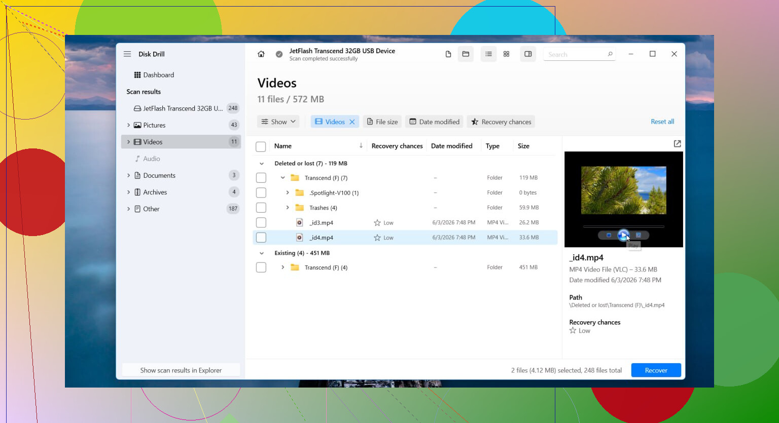Image resolution: width=779 pixels, height=423 pixels.
Task: Collapse the Existing (4) group
Action: tap(262, 253)
